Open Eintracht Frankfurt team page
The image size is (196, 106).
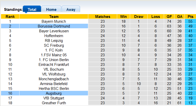(x=54, y=65)
